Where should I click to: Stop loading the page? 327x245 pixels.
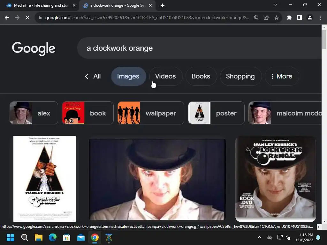(x=27, y=18)
